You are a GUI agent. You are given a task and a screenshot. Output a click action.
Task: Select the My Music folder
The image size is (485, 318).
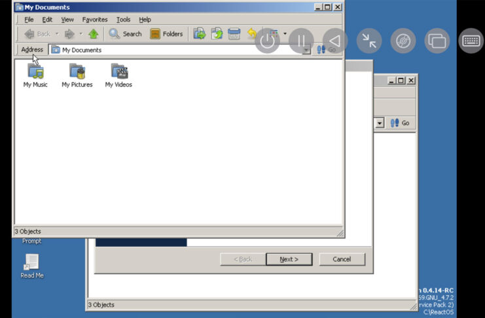[x=35, y=75]
